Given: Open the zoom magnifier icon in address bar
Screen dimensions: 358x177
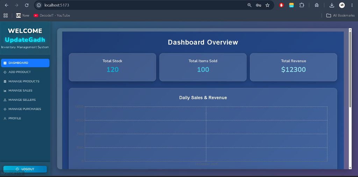Looking at the screenshot, I should [249, 5].
